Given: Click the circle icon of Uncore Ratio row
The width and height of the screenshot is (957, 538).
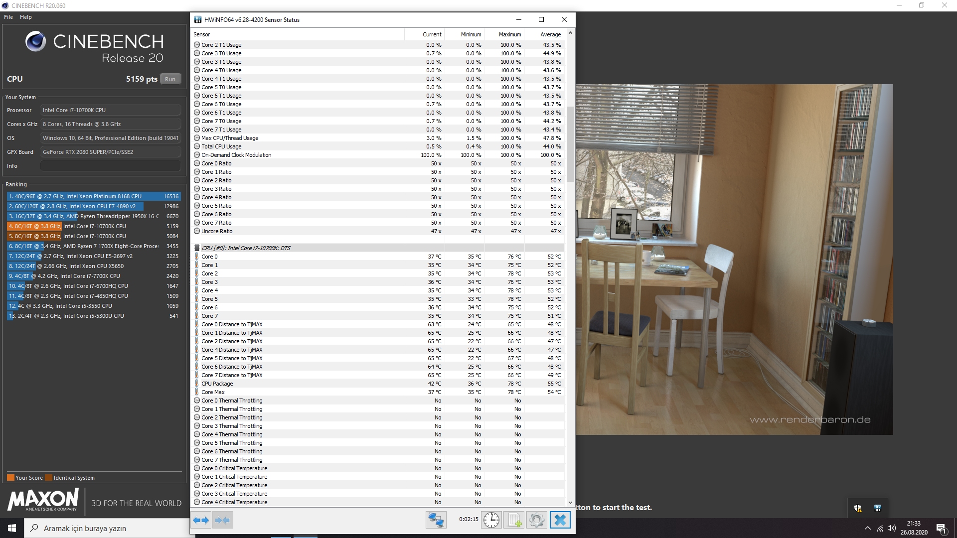Looking at the screenshot, I should (197, 231).
